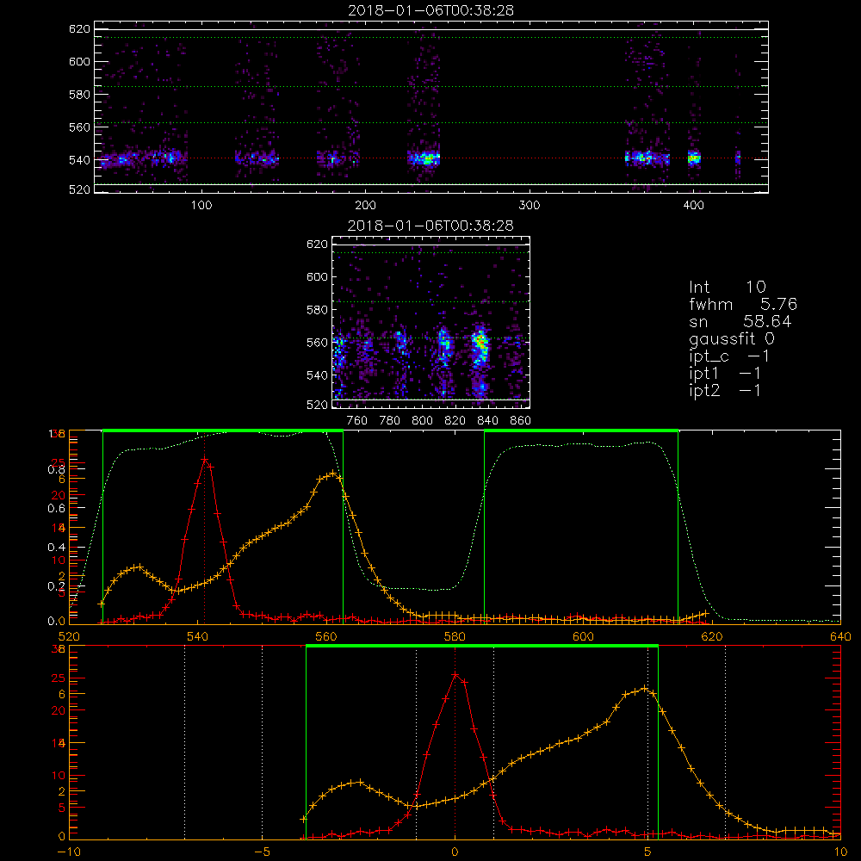Click x-axis label 860 on middle image

pos(521,421)
